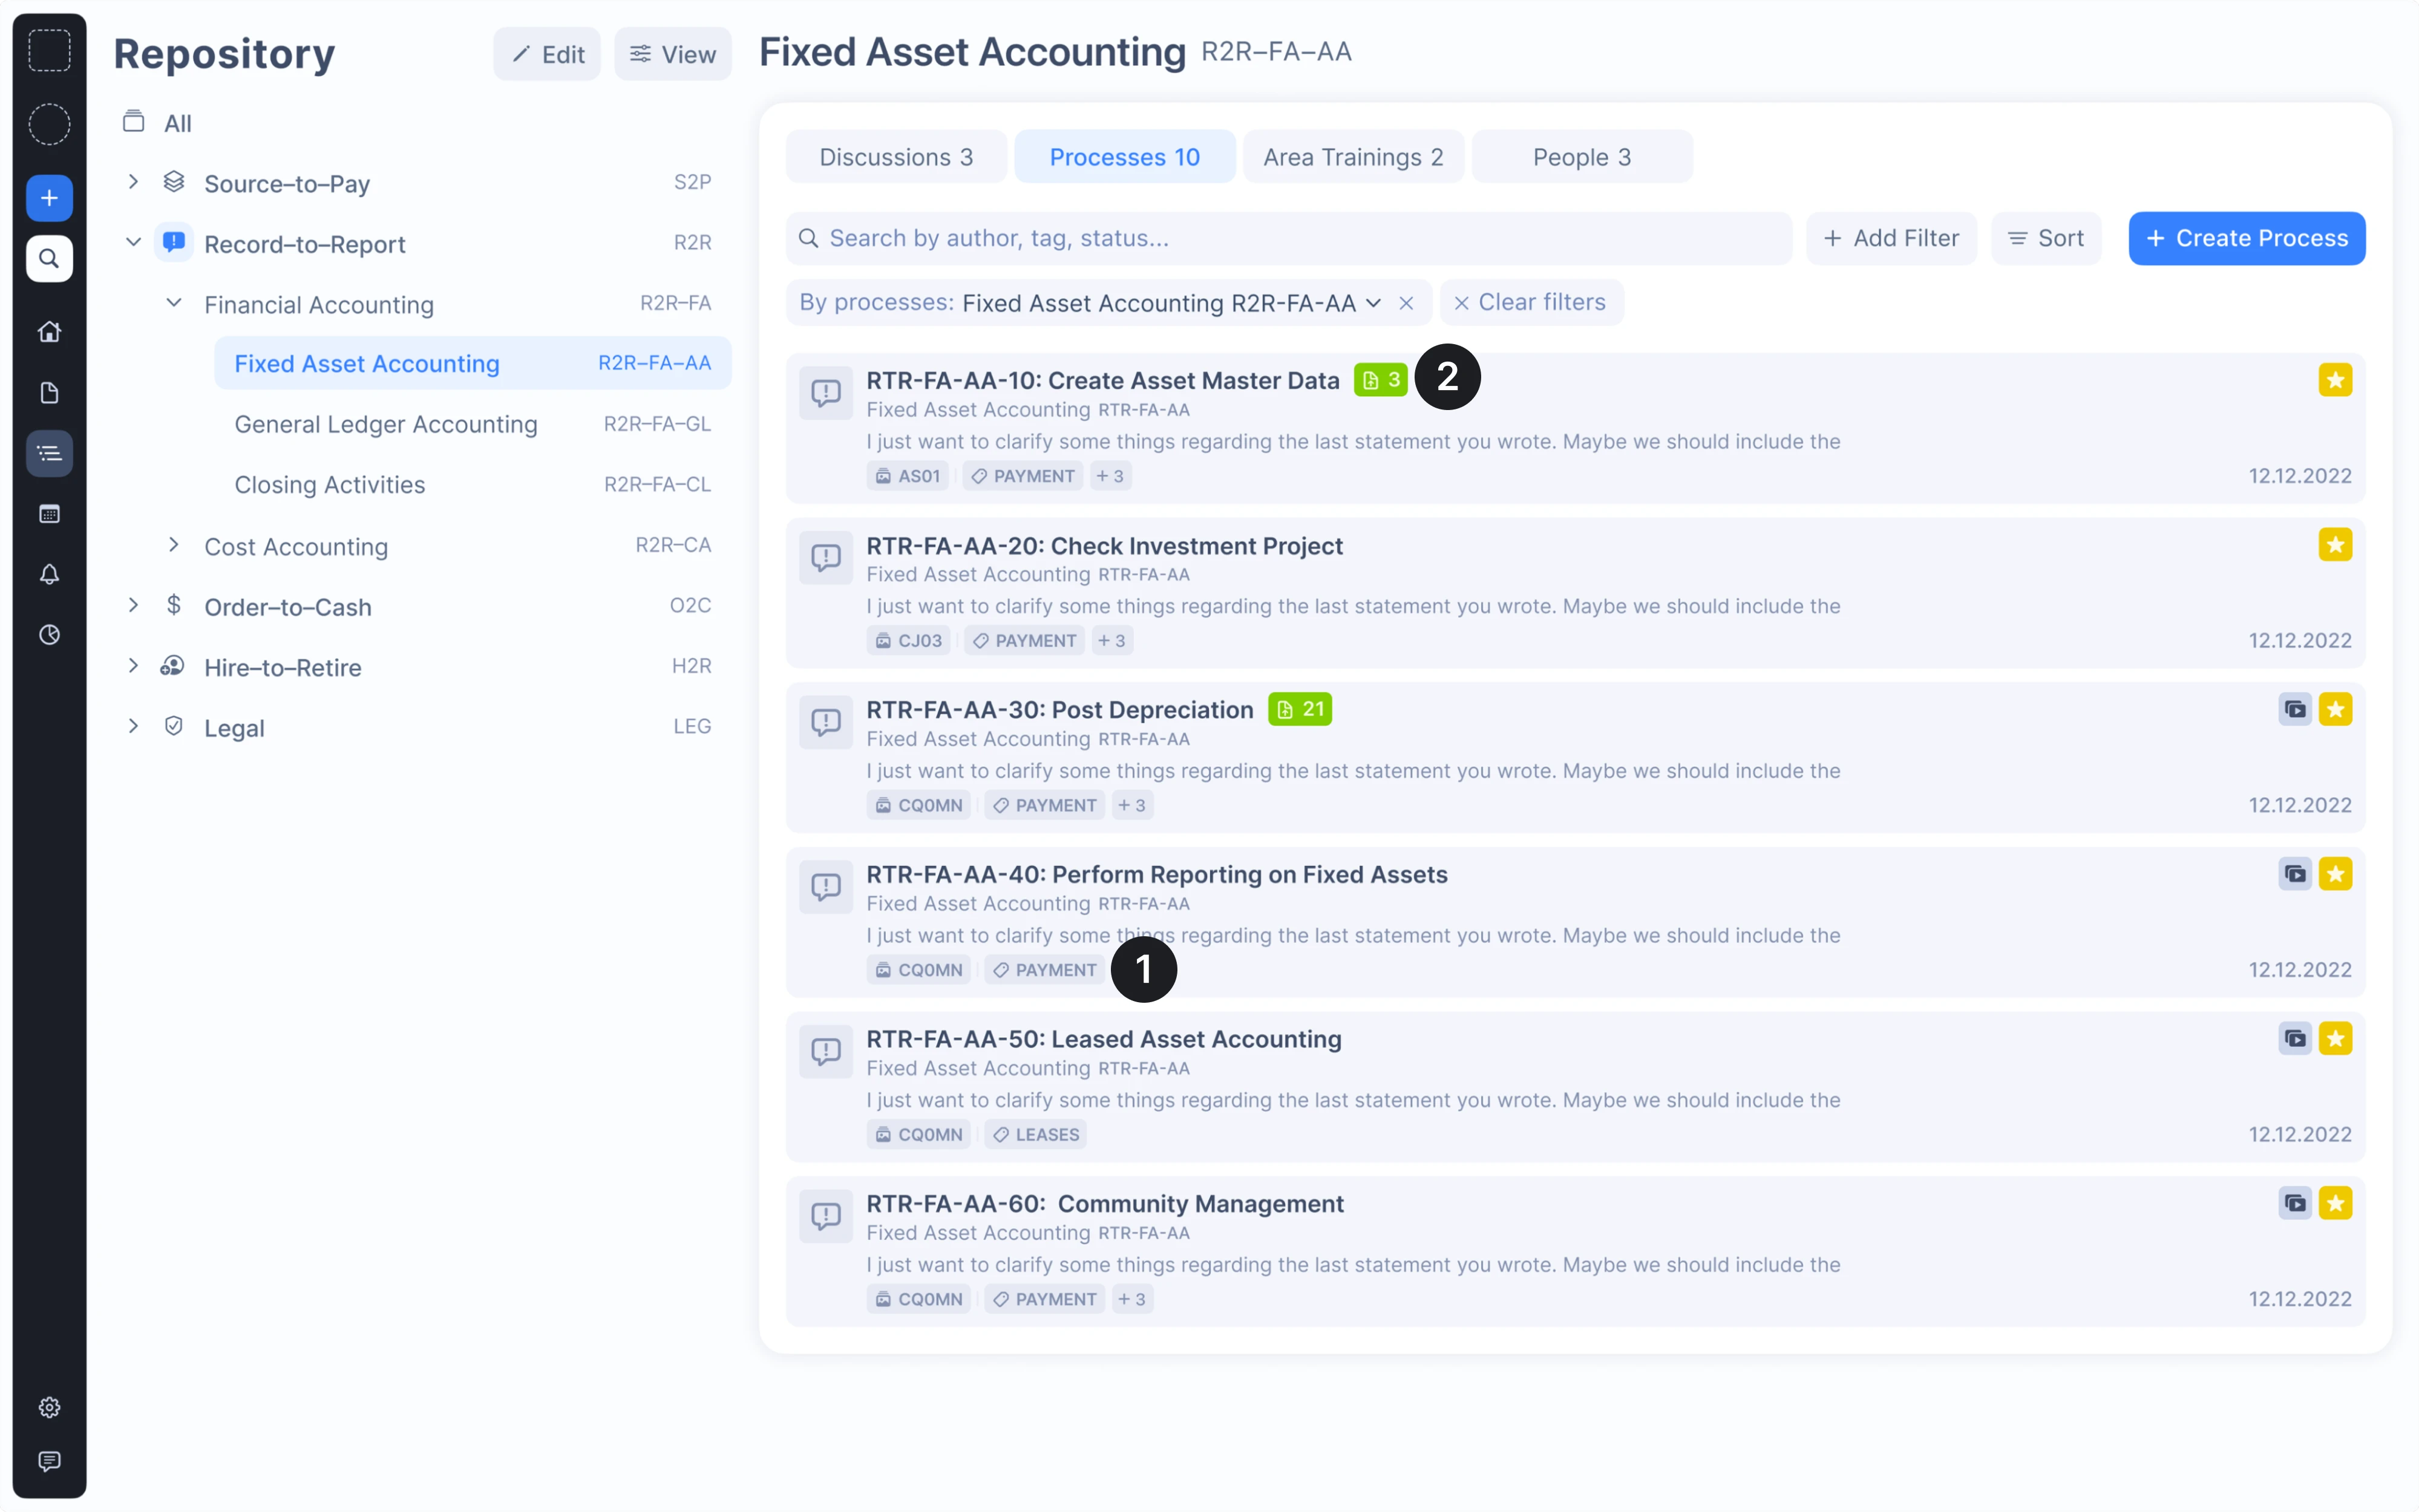
Task: Click the dashed square logo icon
Action: tap(49, 50)
